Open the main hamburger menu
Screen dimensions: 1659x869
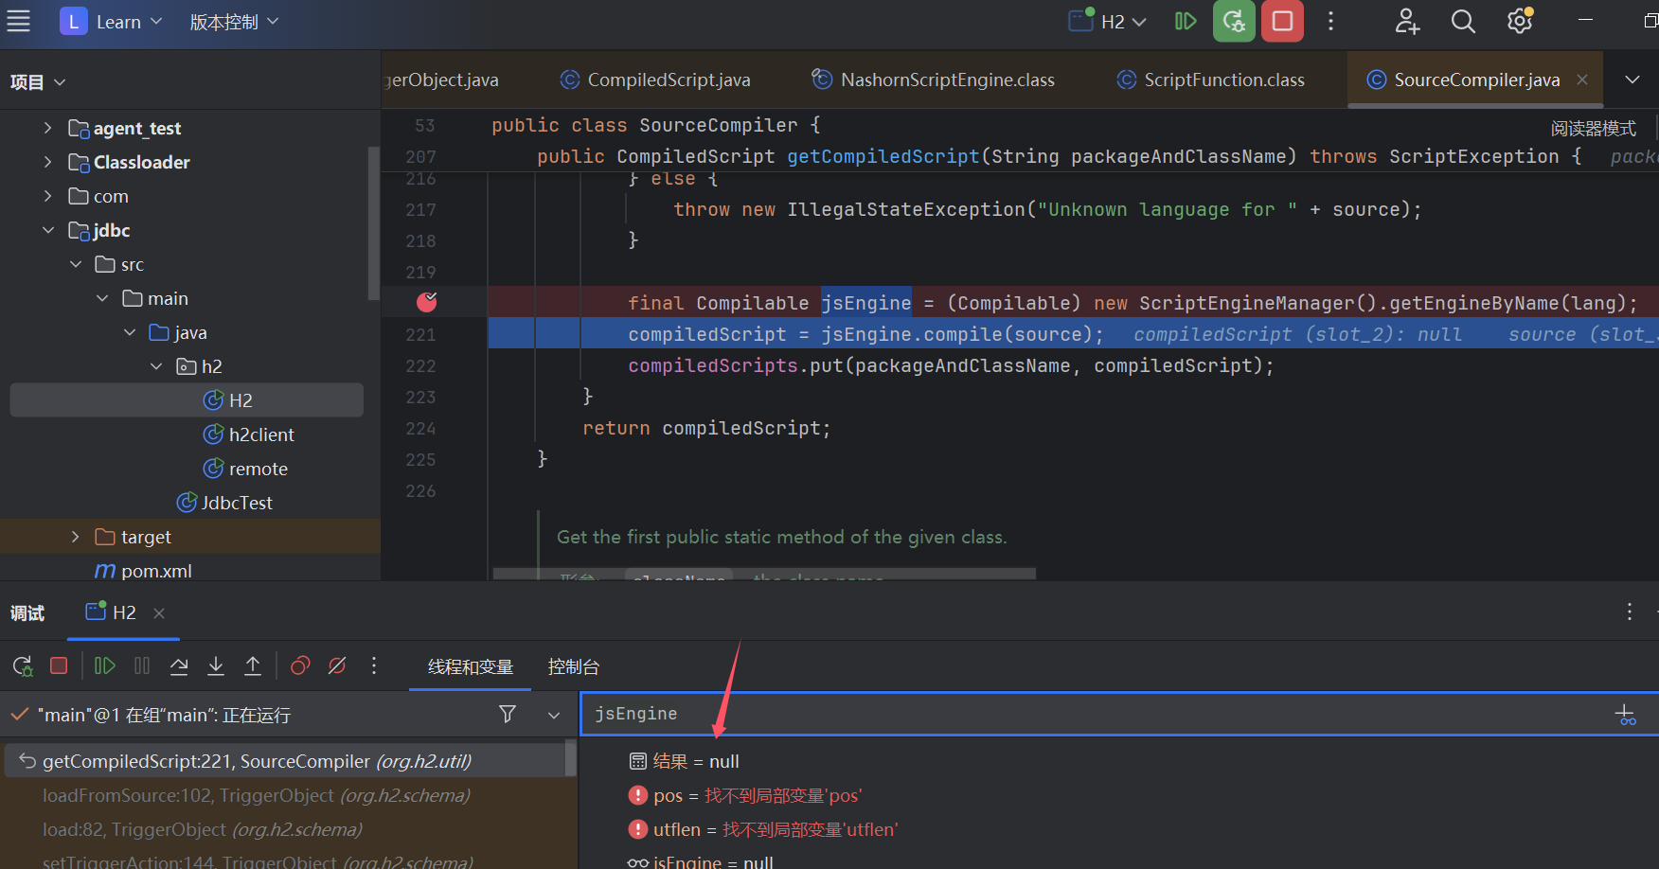[19, 21]
